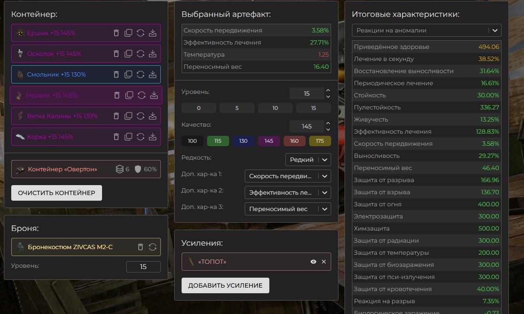
Task: Select the Смольник +15 130% artifact row
Action: (x=56, y=74)
